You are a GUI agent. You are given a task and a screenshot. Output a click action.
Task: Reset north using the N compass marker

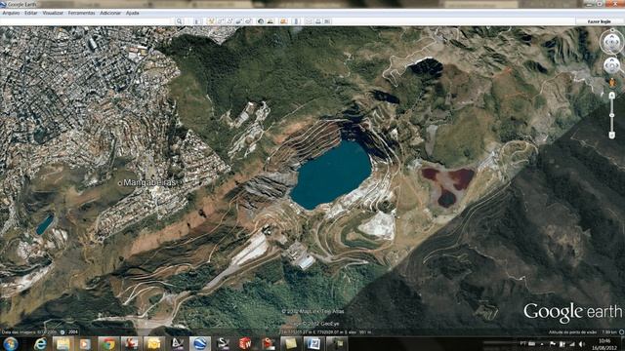coord(612,31)
